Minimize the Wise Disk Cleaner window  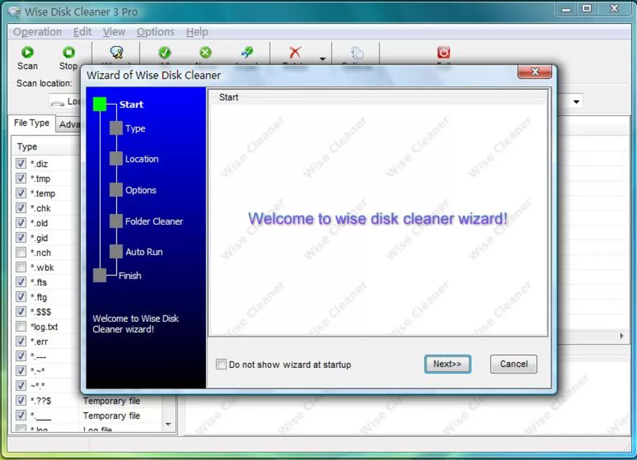coord(566,9)
